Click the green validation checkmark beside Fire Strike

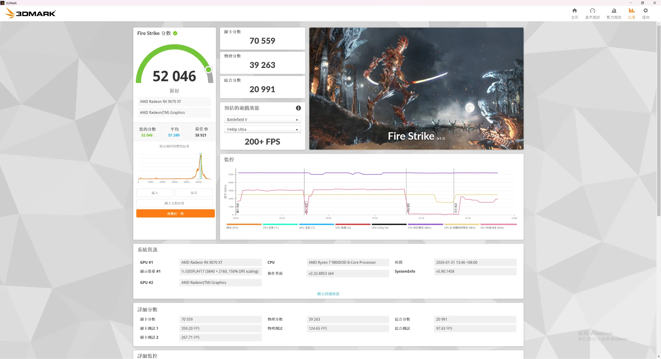(x=175, y=33)
